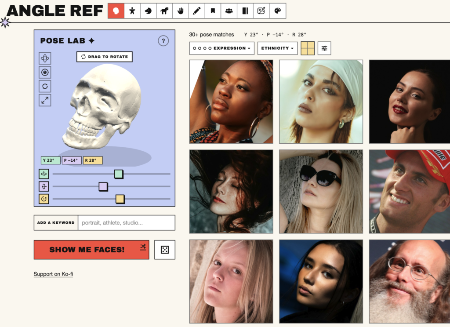450x327 pixels.
Task: Click the Drag to Rotate button
Action: point(105,57)
